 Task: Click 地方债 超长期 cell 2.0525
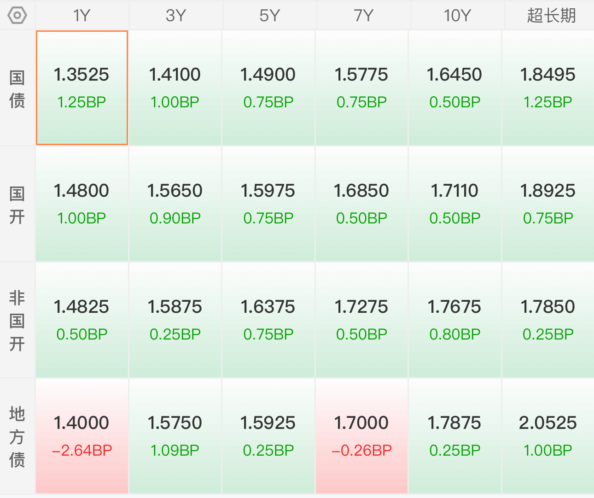tap(547, 436)
